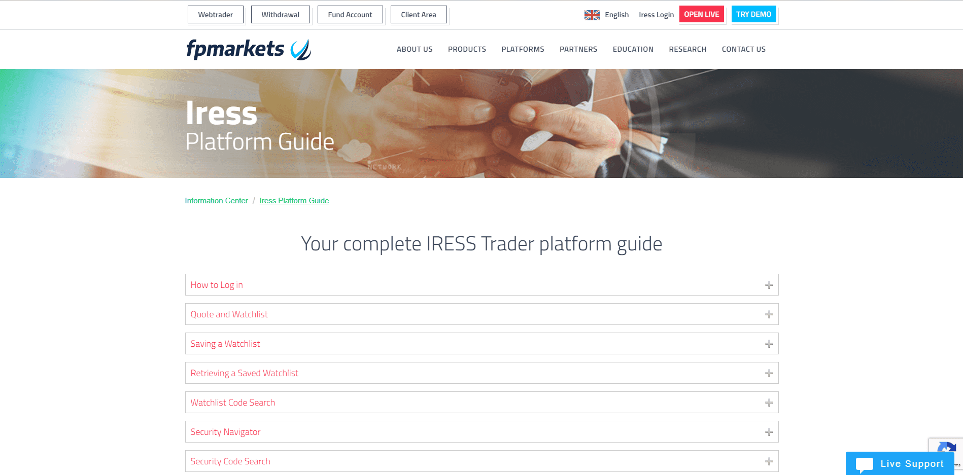Expand the Security Navigator section
Viewport: 963px width, 475px height.
coord(481,432)
